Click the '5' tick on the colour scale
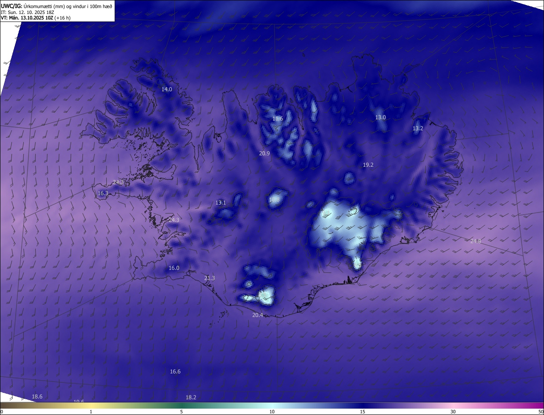Viewport: 544px width, 415px height. pos(181,412)
